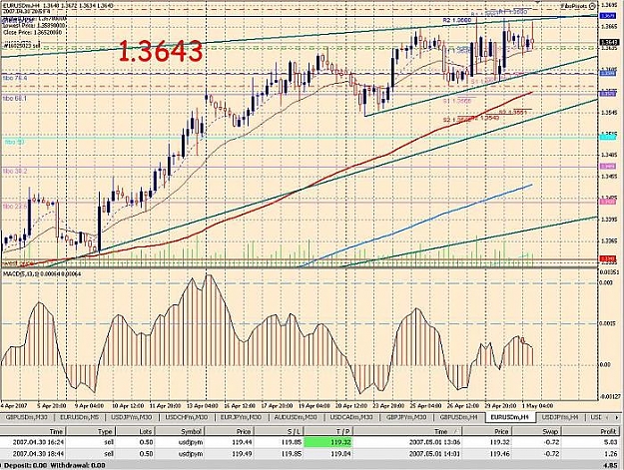Open the EURUSDm,M5 chart tab
This screenshot has width=624, height=470.
79,417
